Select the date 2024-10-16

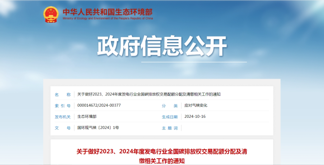[195, 116]
